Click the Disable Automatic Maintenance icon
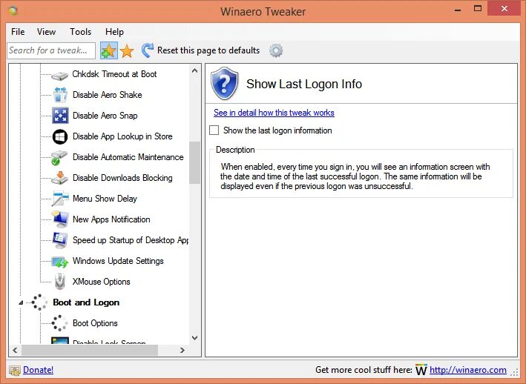Image resolution: width=526 pixels, height=384 pixels. pos(59,157)
